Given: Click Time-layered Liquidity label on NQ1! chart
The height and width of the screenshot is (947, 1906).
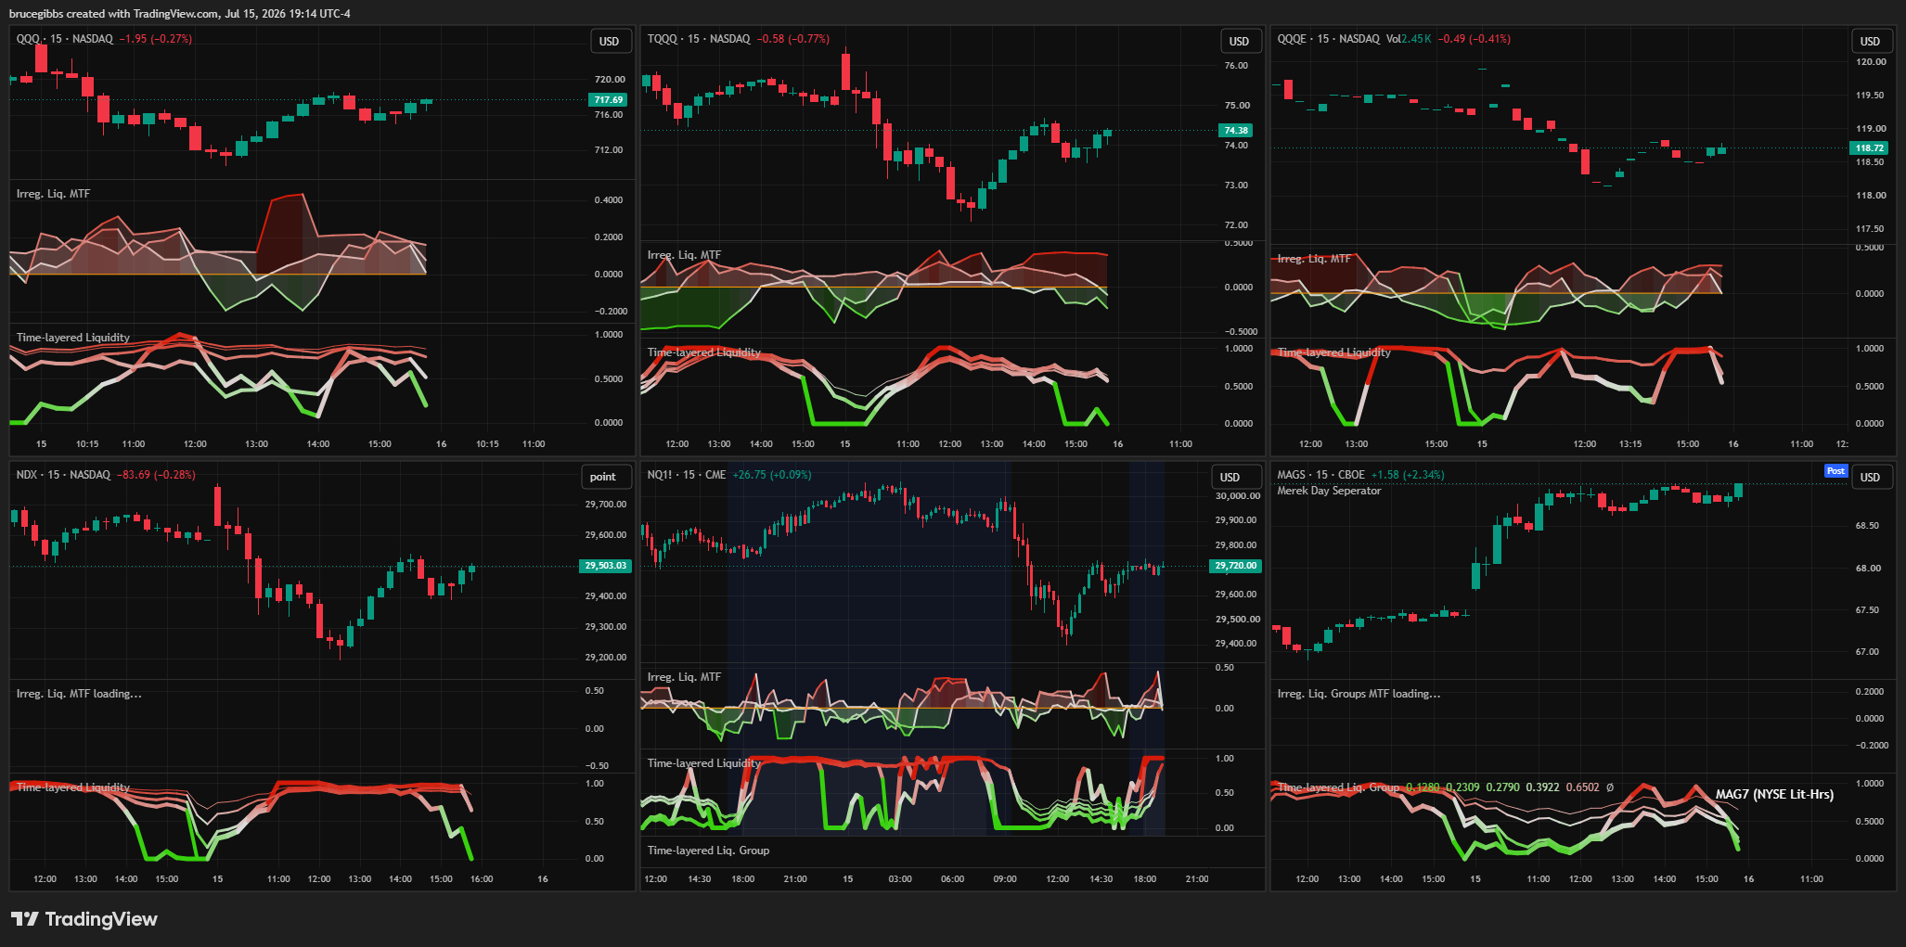Looking at the screenshot, I should [x=704, y=763].
